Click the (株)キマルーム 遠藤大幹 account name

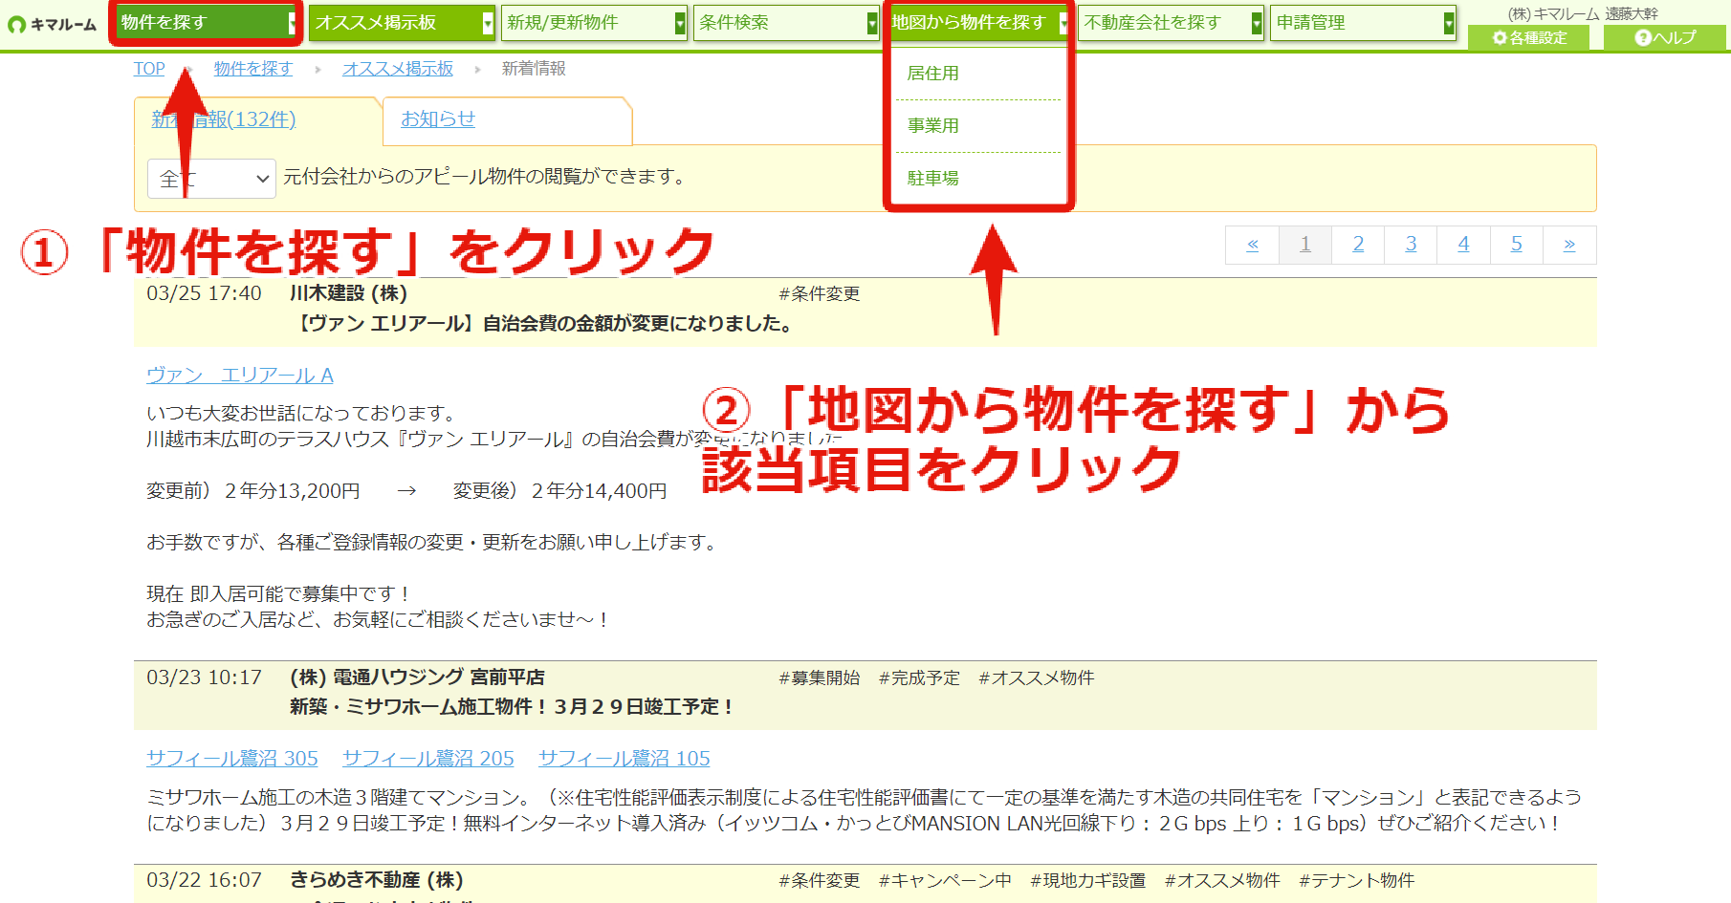coord(1583,13)
